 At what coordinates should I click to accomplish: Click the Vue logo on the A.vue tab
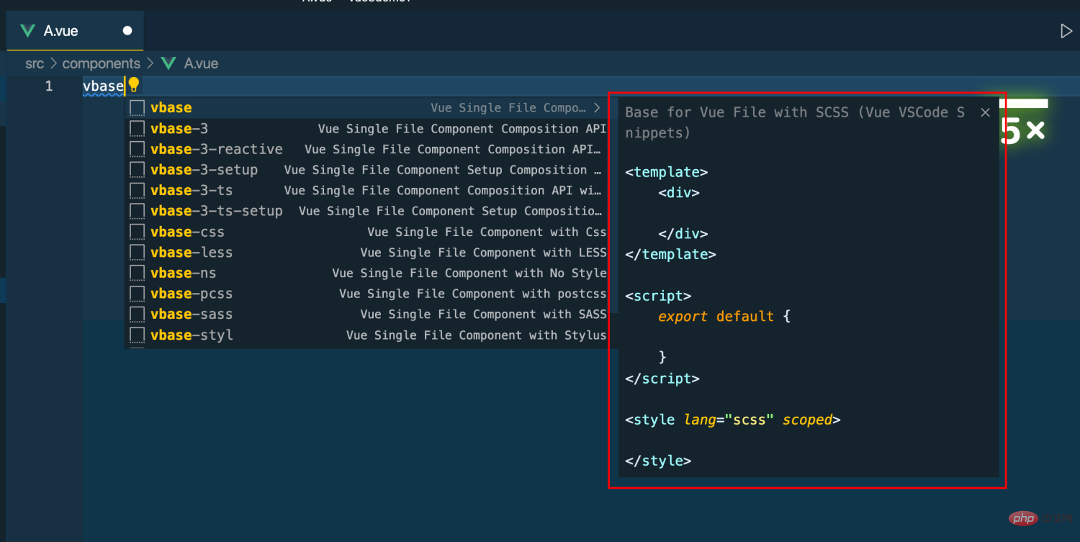point(27,30)
